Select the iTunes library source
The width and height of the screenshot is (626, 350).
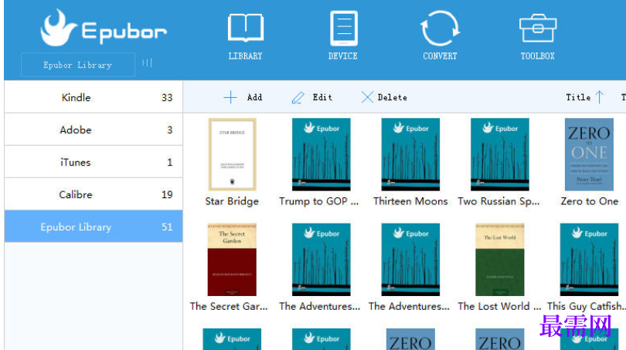[x=94, y=162]
